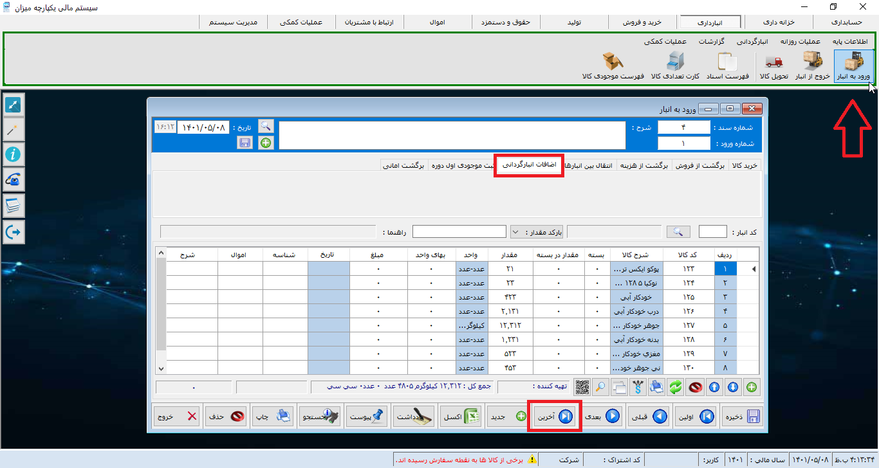This screenshot has height=468, width=879.
Task: Click the شرح description text box
Action: 452,135
